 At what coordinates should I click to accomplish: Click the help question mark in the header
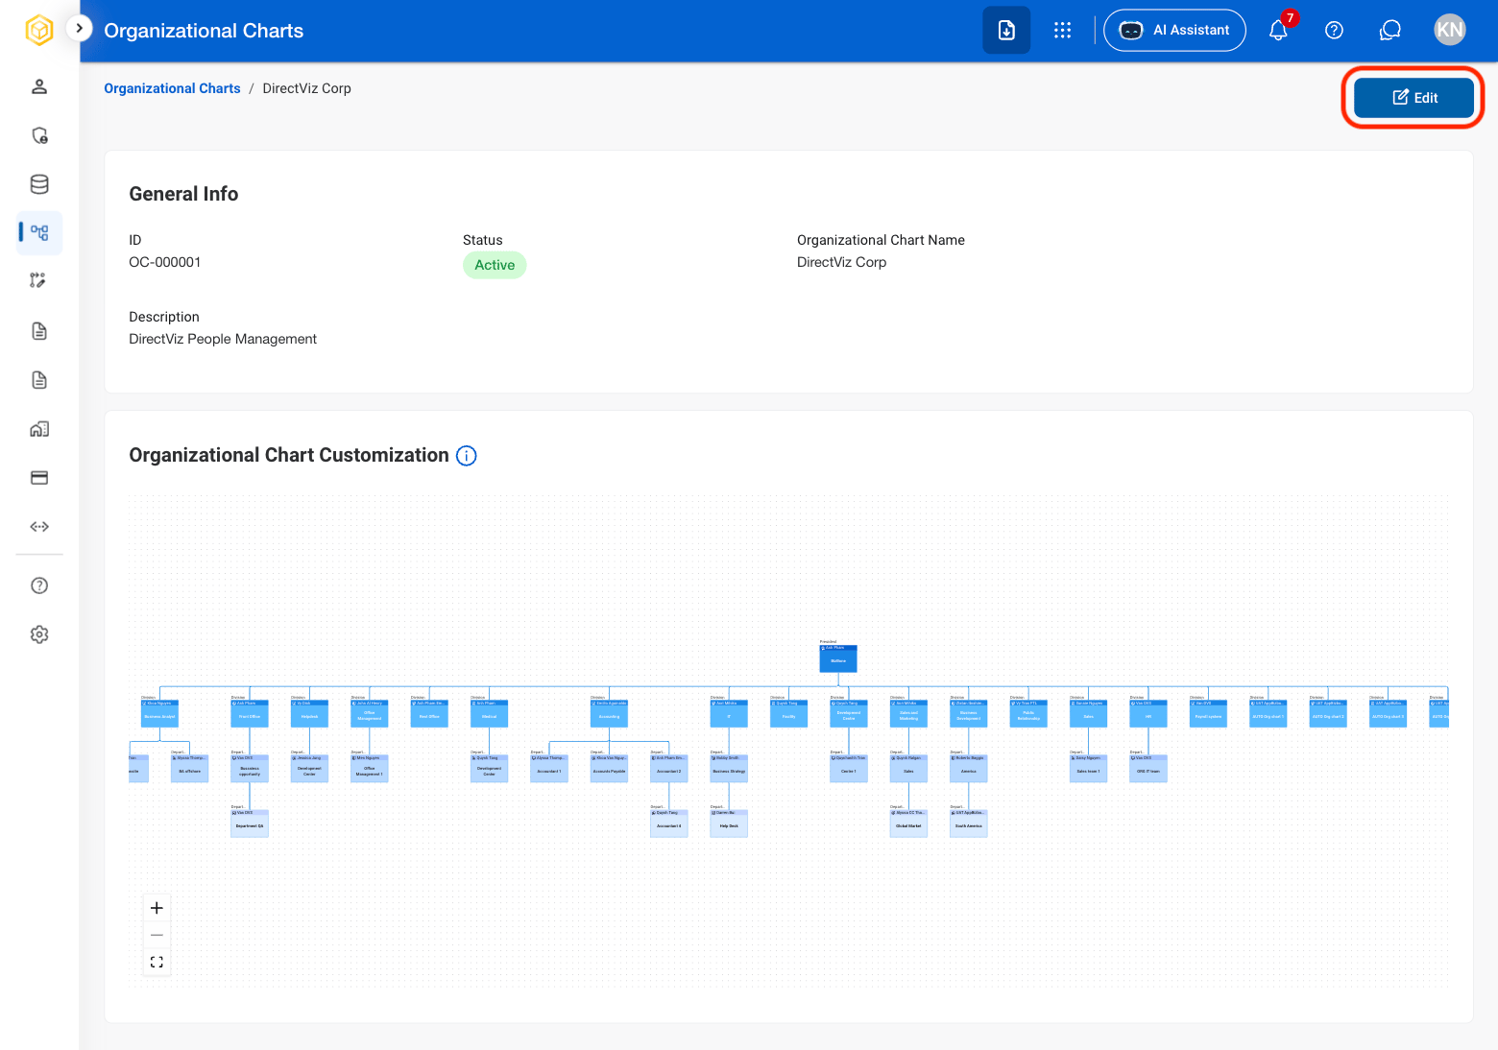[1334, 30]
